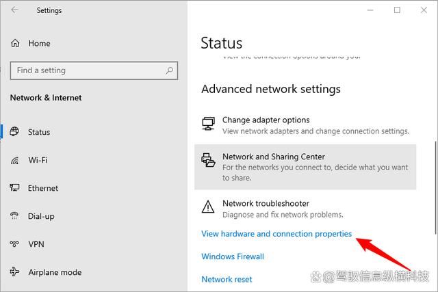Click the Network troubleshooter warning icon
This screenshot has width=438, height=292.
click(208, 207)
